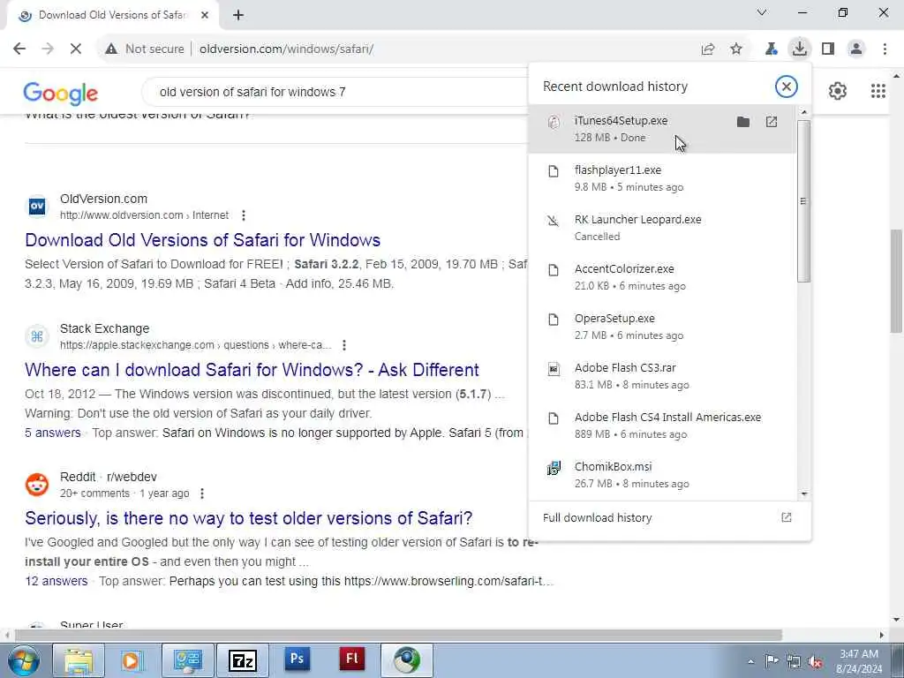
Task: Open the Google apps grid
Action: coord(878,91)
